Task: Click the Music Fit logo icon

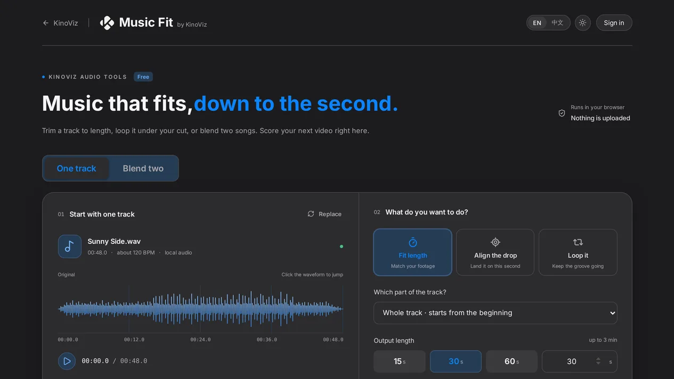Action: pyautogui.click(x=107, y=23)
